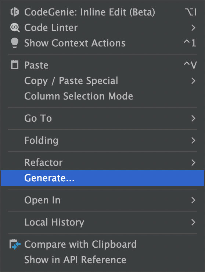Open the Local History submenu chevron

(x=193, y=222)
